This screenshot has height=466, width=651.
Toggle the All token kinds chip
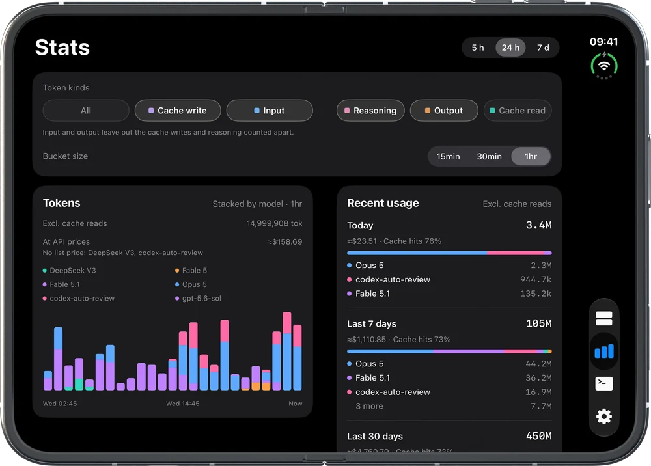[x=86, y=111]
